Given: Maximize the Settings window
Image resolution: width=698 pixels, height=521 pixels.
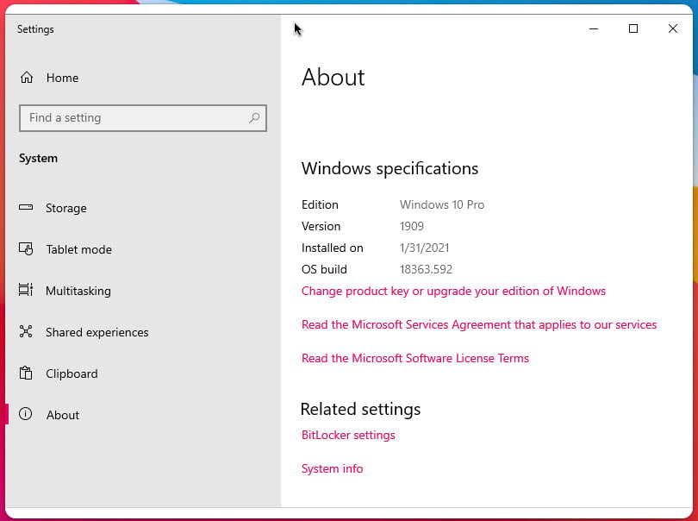Looking at the screenshot, I should point(633,29).
